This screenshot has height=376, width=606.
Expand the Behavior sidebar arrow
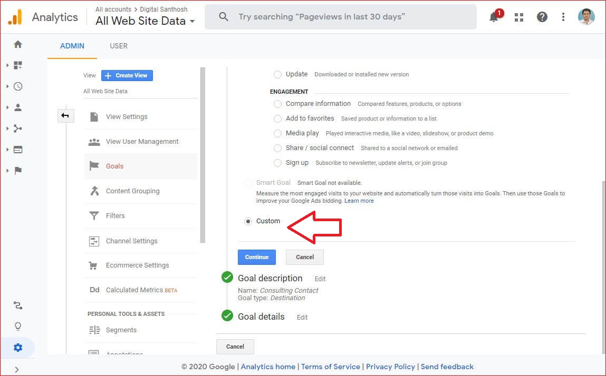(7, 150)
